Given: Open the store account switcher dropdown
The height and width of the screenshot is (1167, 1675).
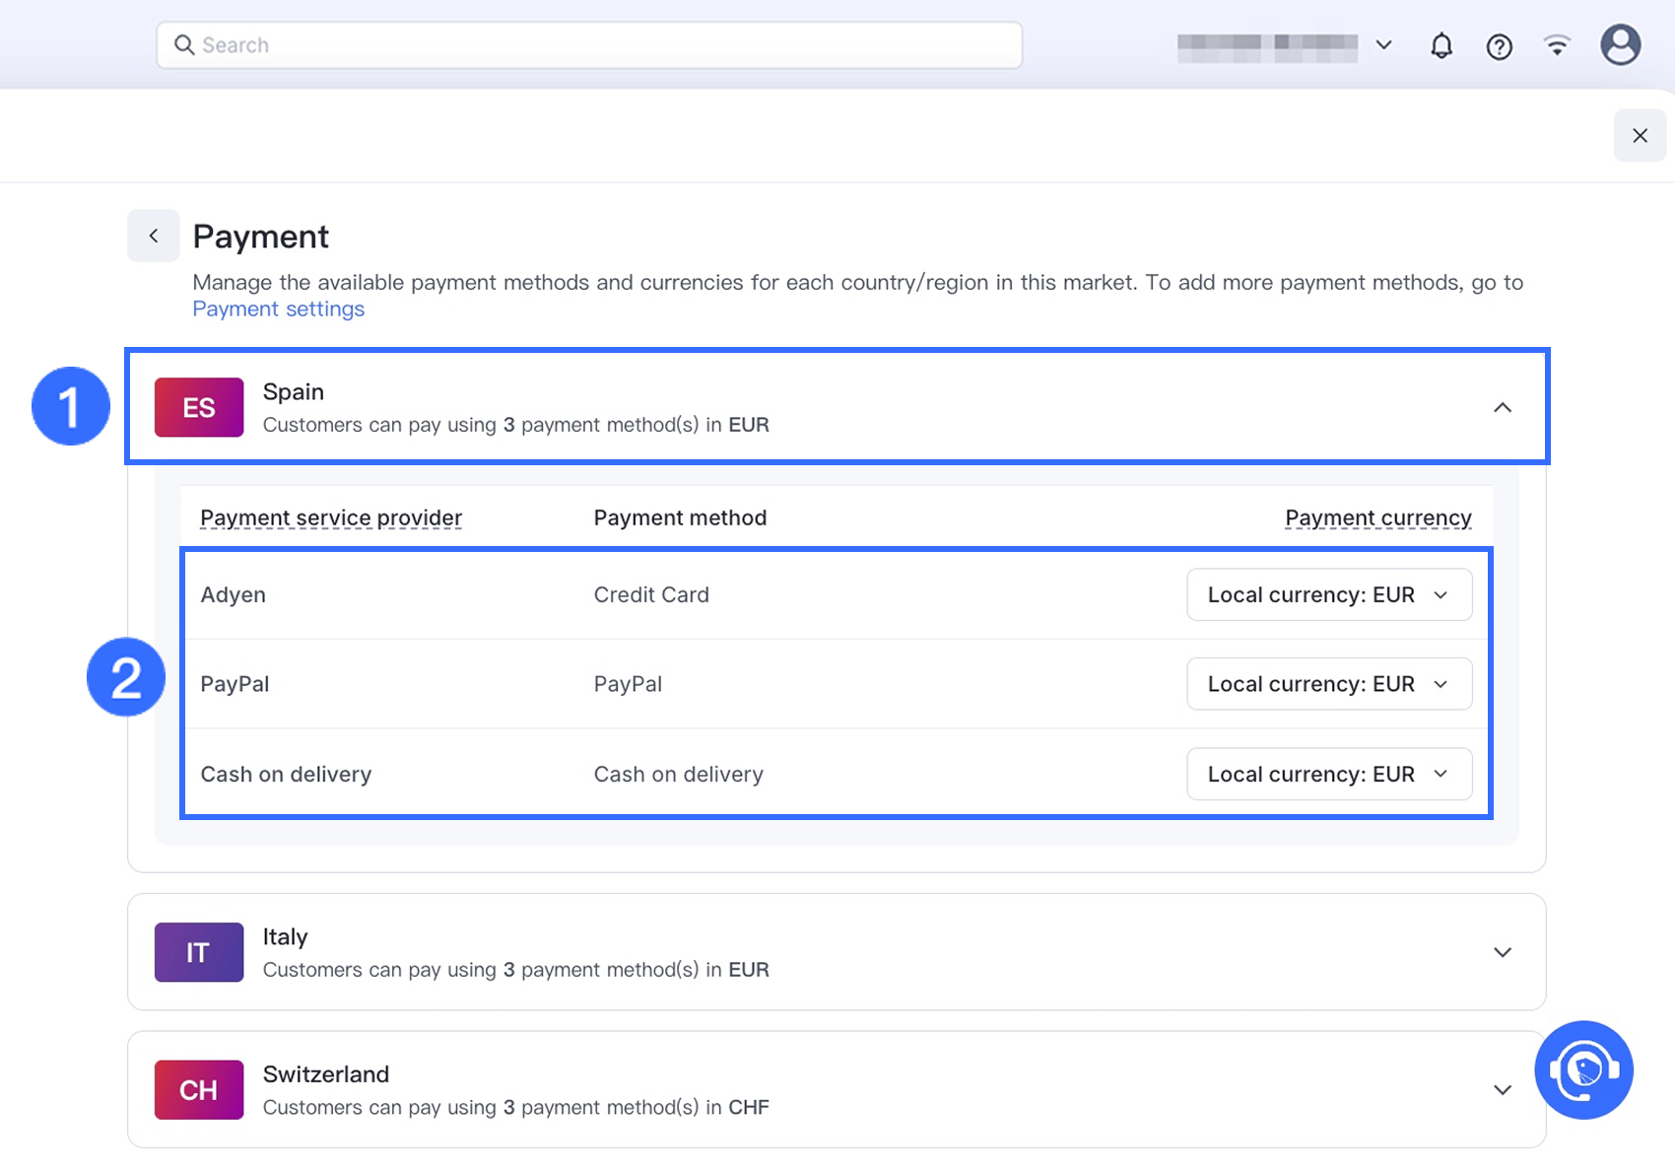Looking at the screenshot, I should (1284, 45).
